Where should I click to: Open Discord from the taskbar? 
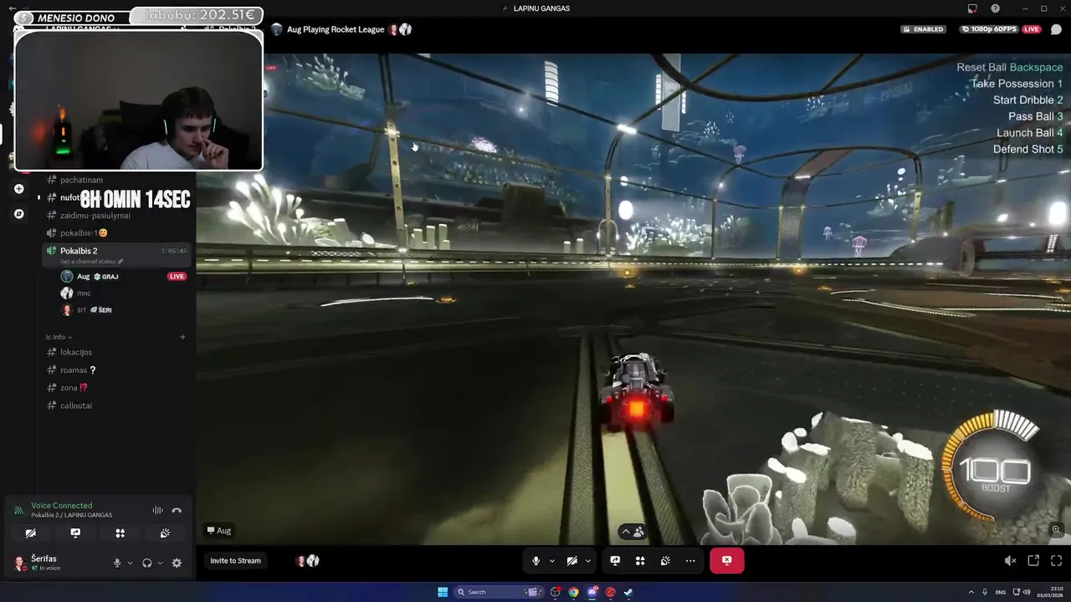tap(592, 592)
